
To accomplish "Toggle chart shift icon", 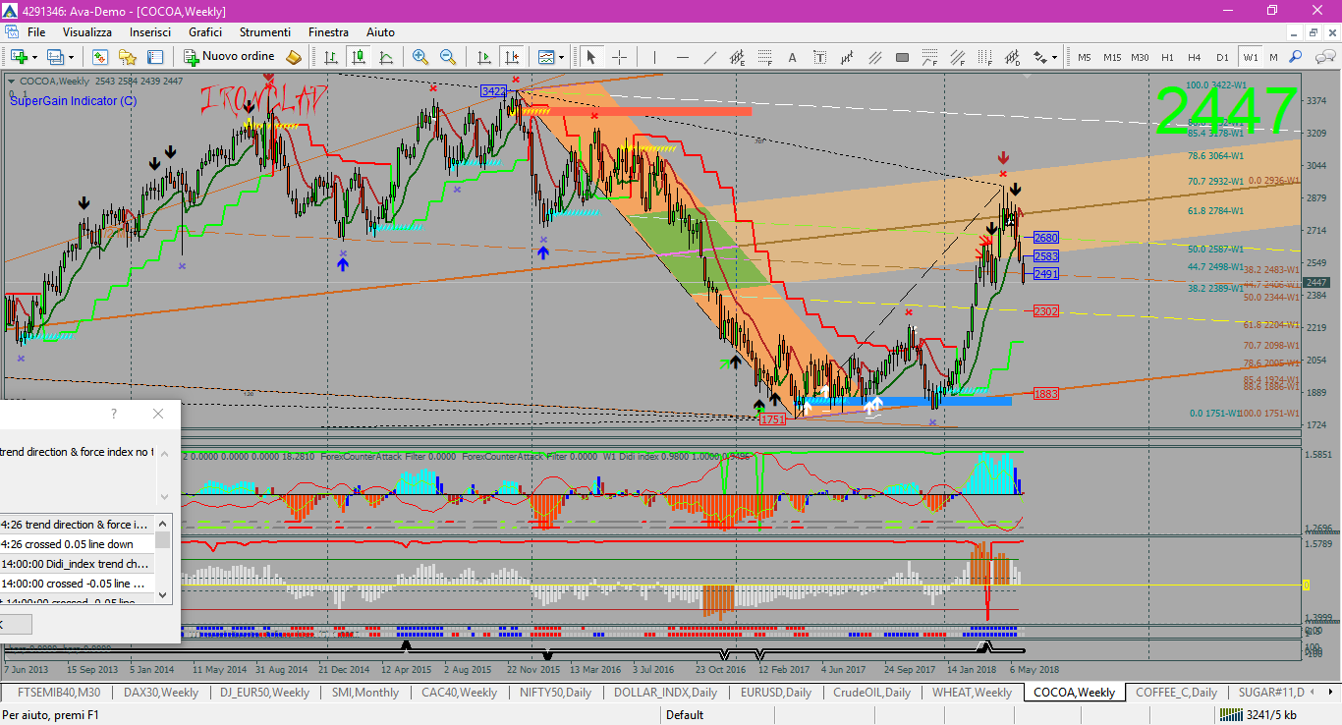I will tap(511, 57).
